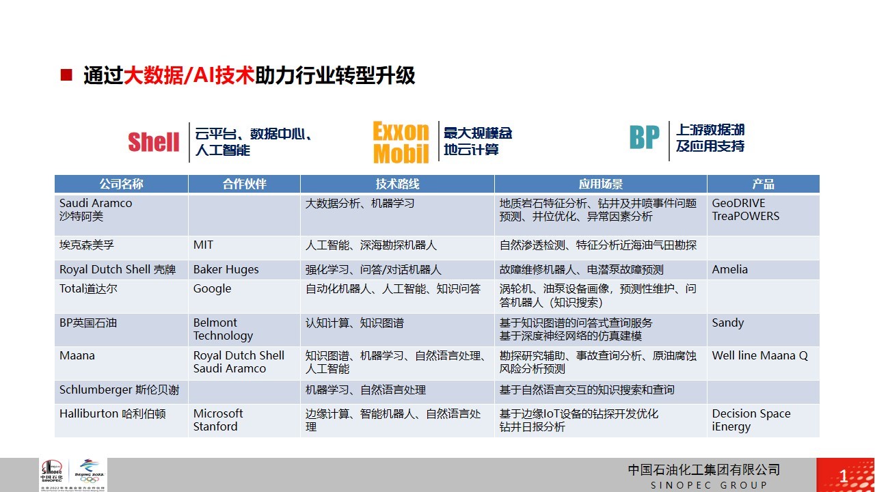Click the Schlumberger 斯伦贝谢 cell

pos(121,392)
